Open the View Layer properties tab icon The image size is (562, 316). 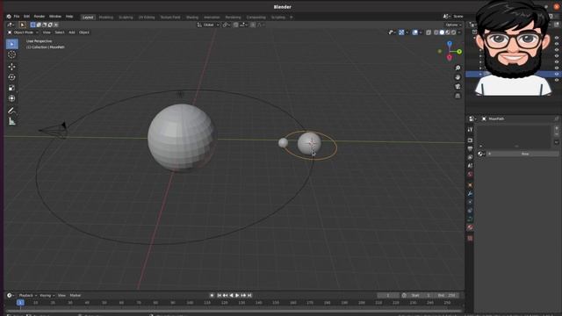pos(470,157)
